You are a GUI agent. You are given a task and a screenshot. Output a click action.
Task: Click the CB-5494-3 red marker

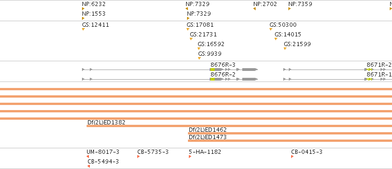point(89,166)
